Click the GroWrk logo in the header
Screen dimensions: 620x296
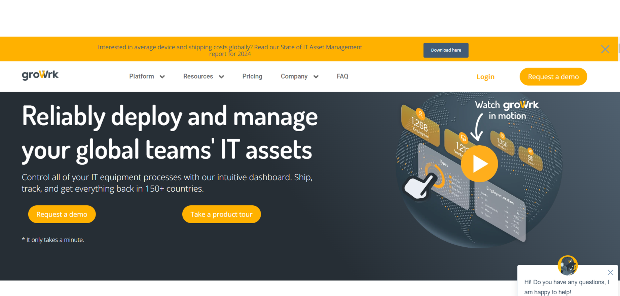pyautogui.click(x=40, y=75)
